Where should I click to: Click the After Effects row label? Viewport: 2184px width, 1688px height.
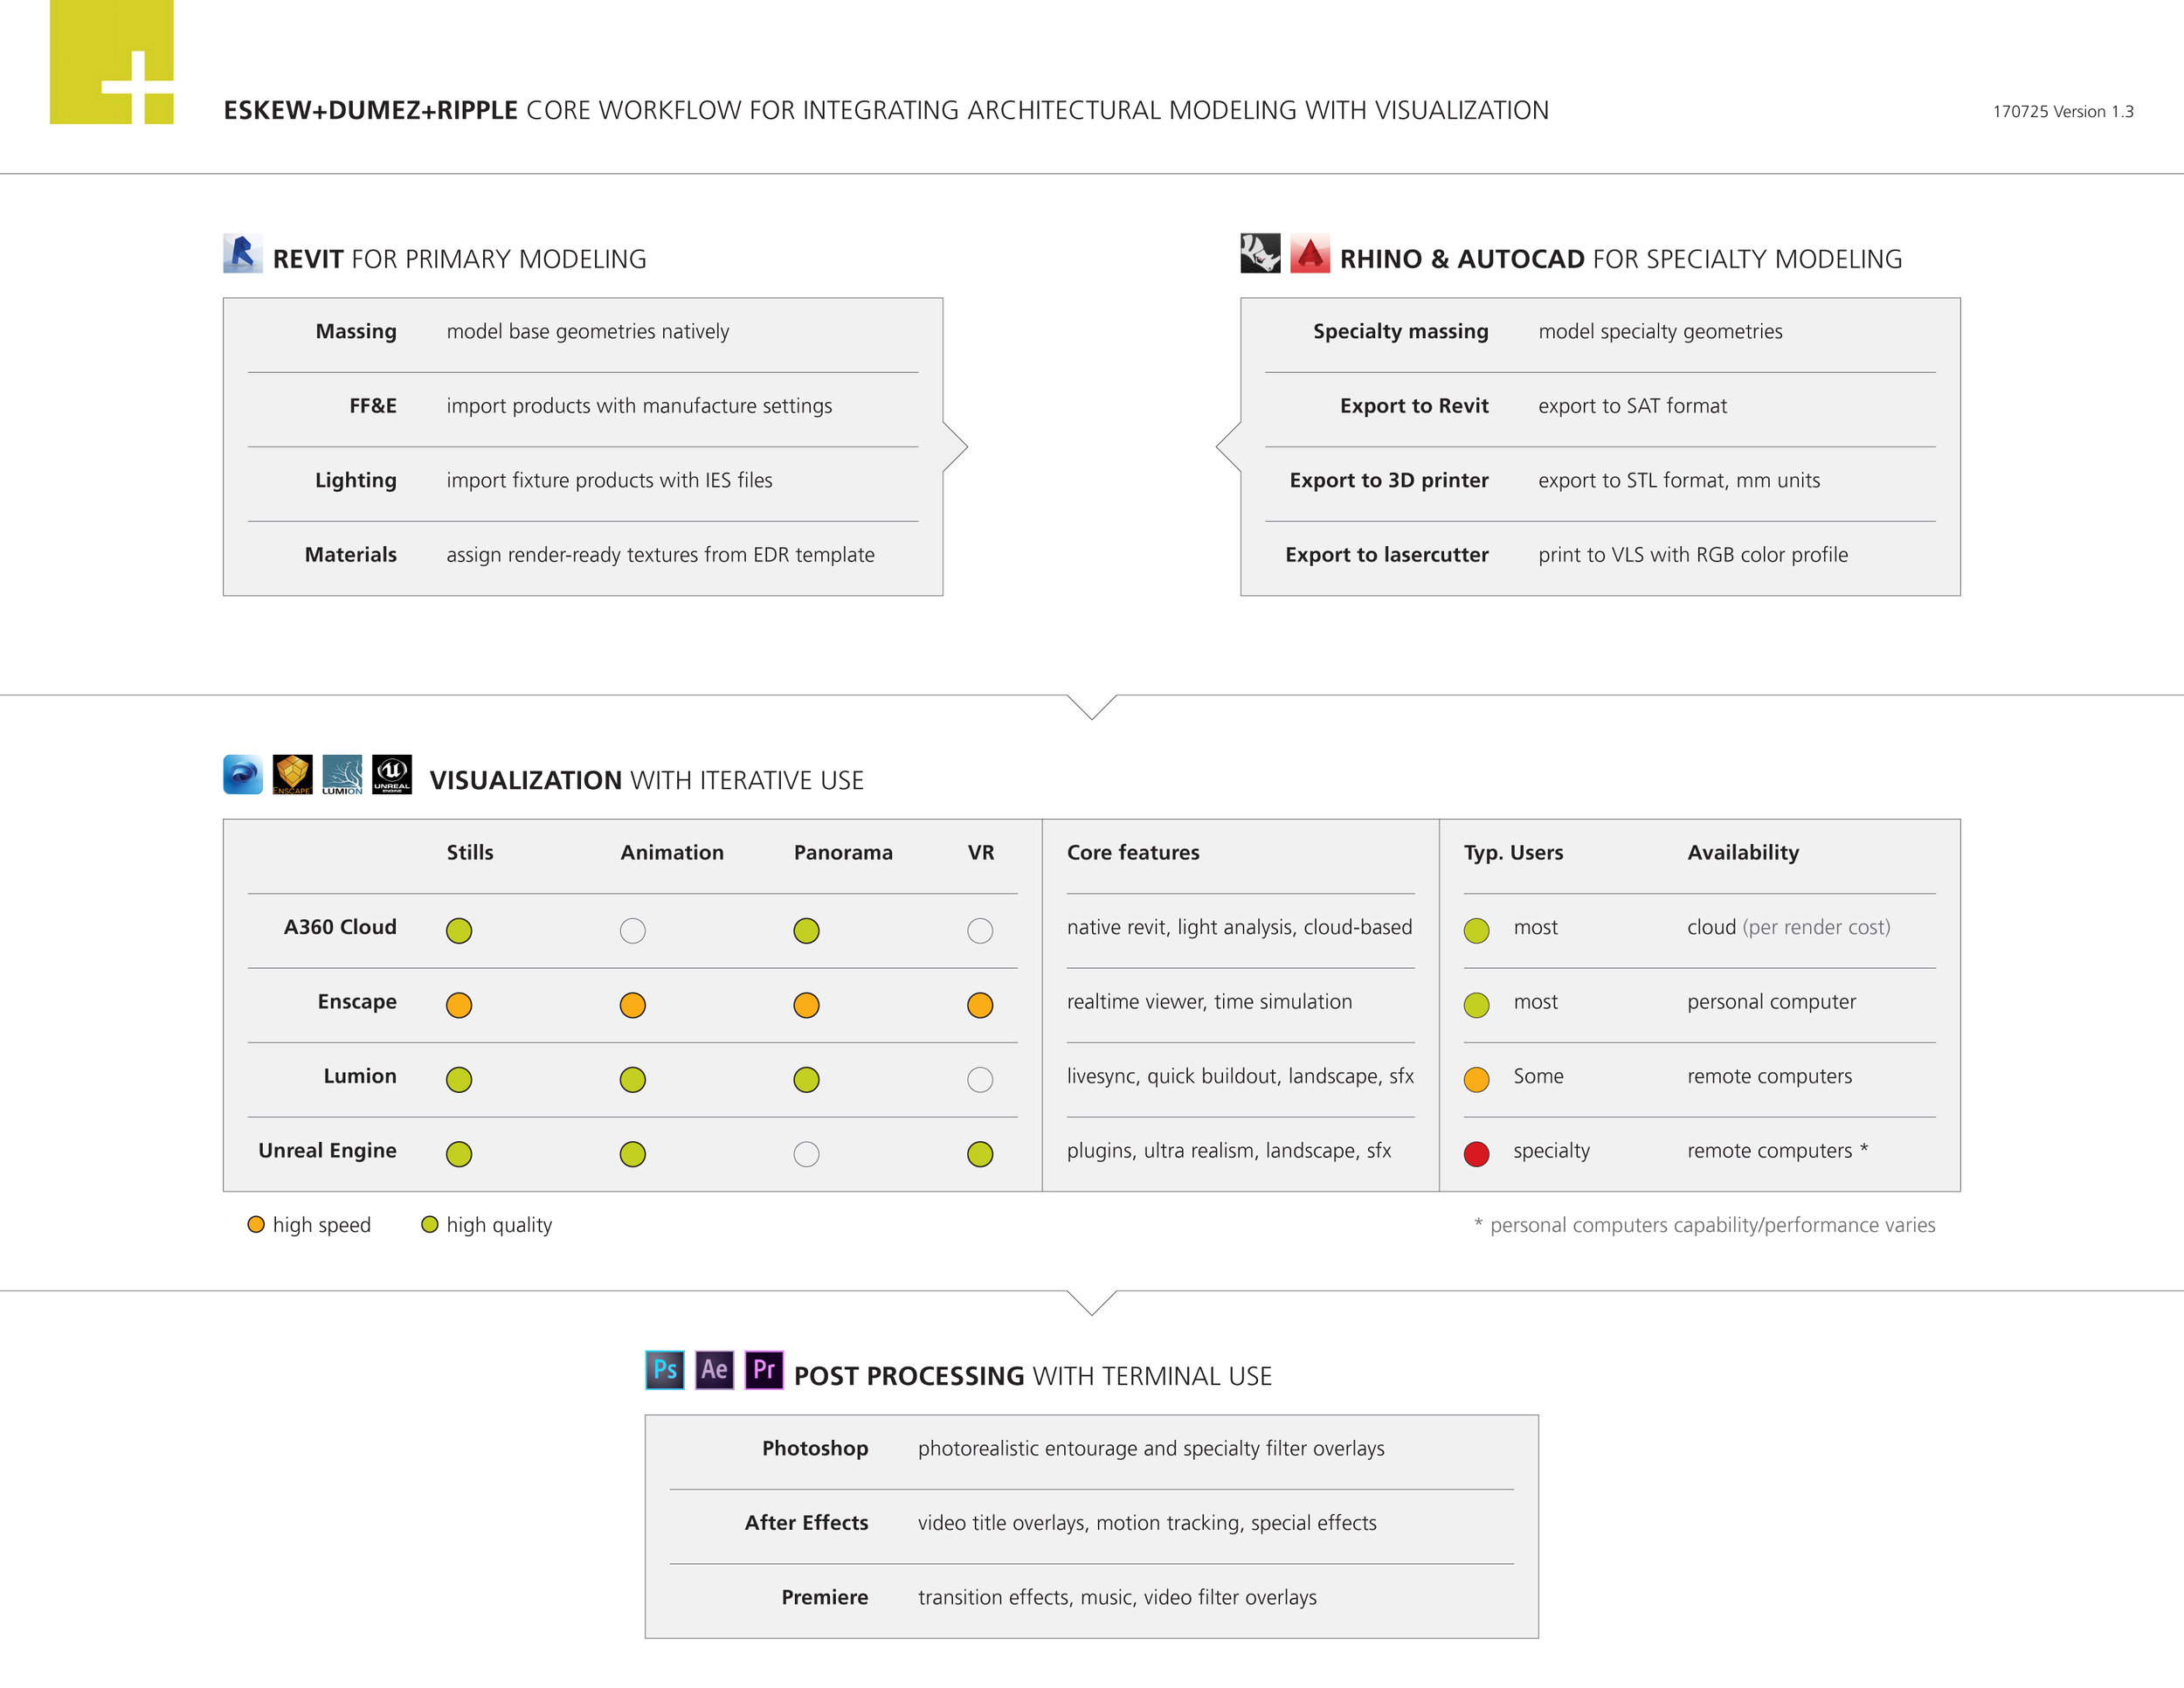click(806, 1523)
